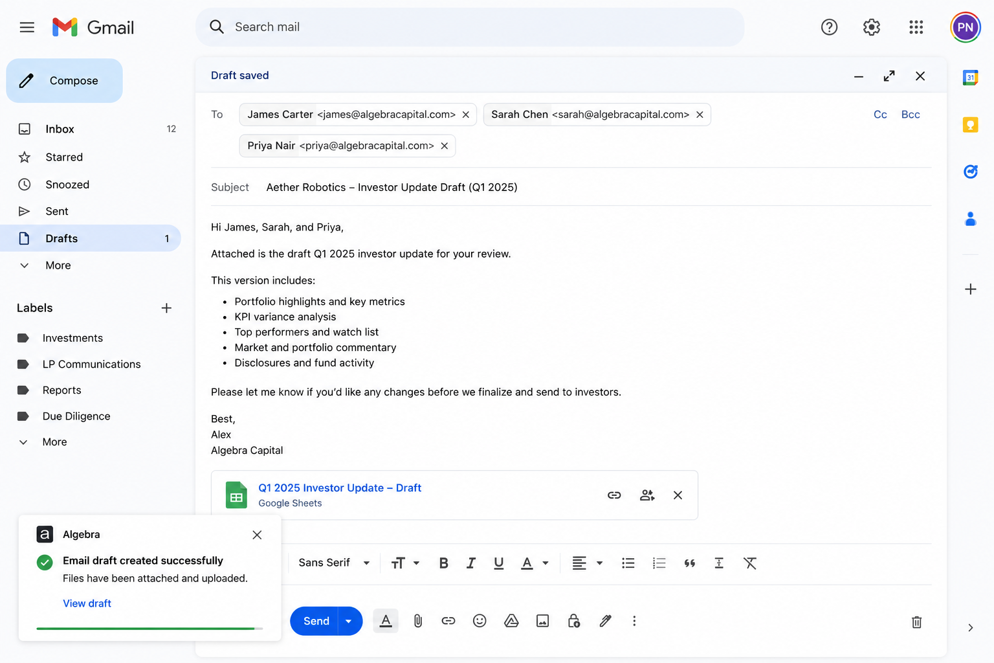Discard draft trash icon
The width and height of the screenshot is (994, 663).
click(x=916, y=622)
